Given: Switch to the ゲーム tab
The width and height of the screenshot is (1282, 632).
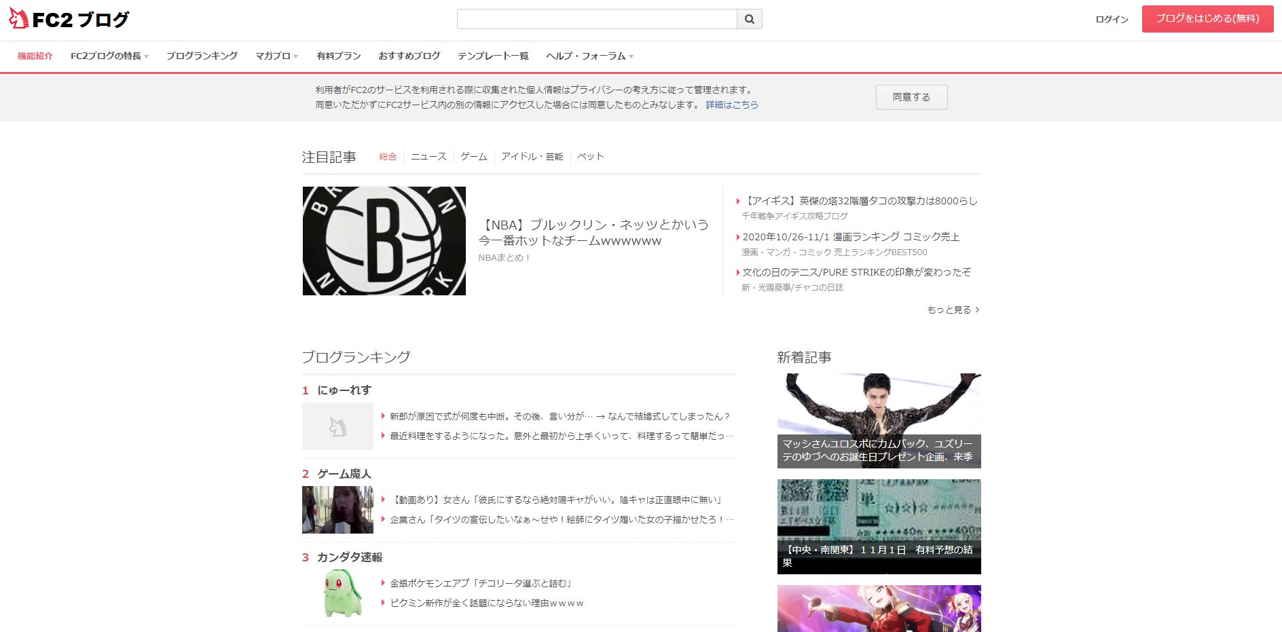Looking at the screenshot, I should (x=474, y=156).
